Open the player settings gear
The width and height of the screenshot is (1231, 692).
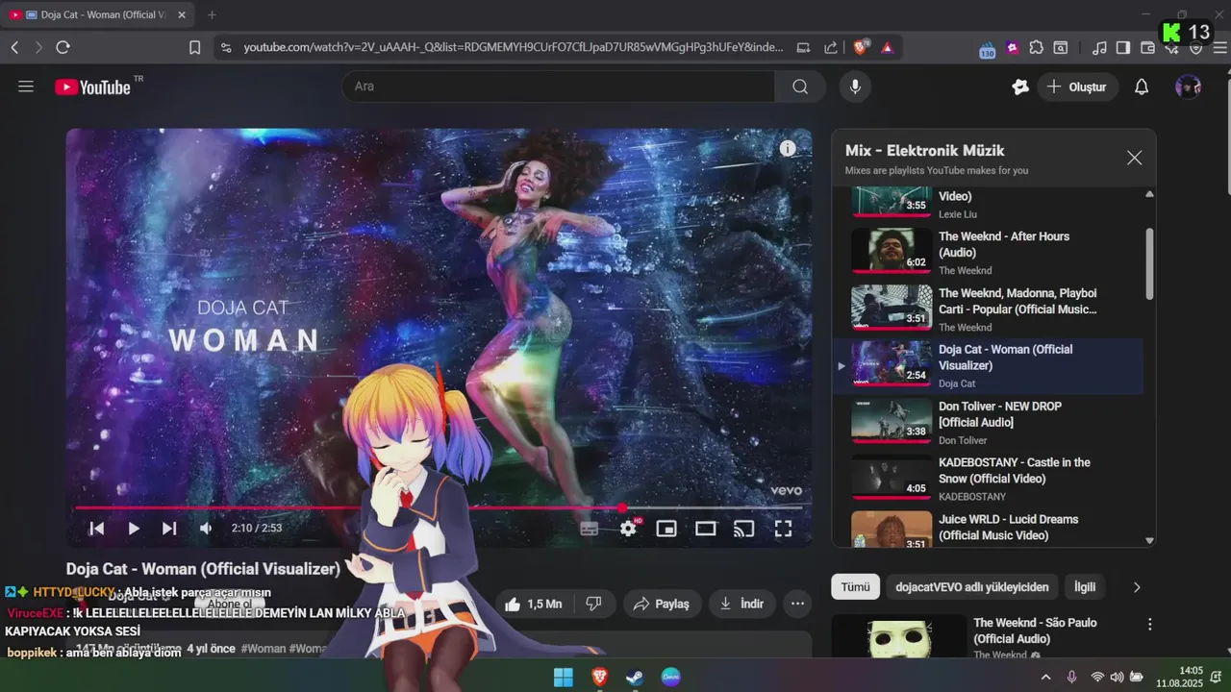tap(628, 528)
